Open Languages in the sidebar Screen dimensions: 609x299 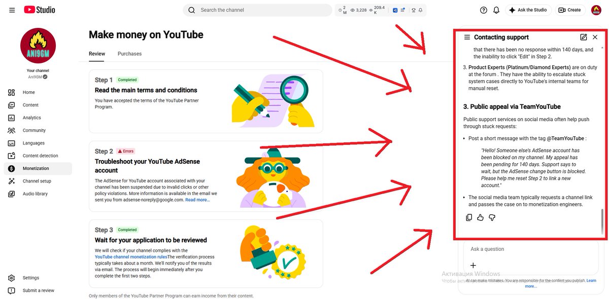coord(38,143)
